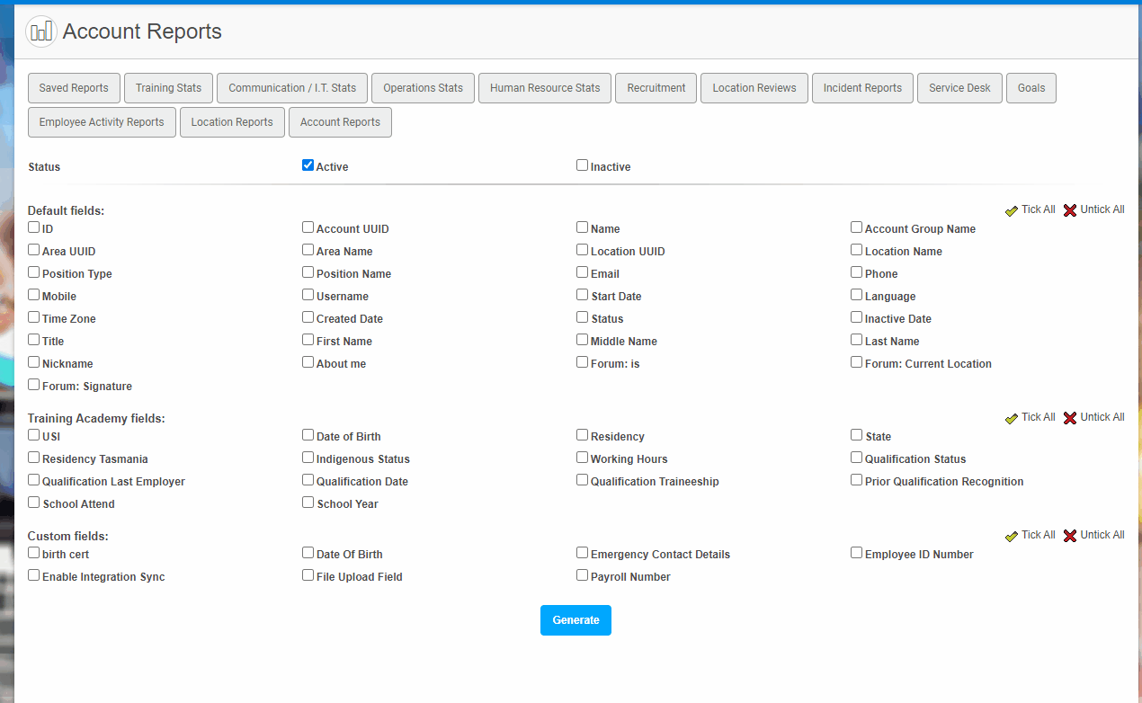Check the Email default field

point(582,271)
